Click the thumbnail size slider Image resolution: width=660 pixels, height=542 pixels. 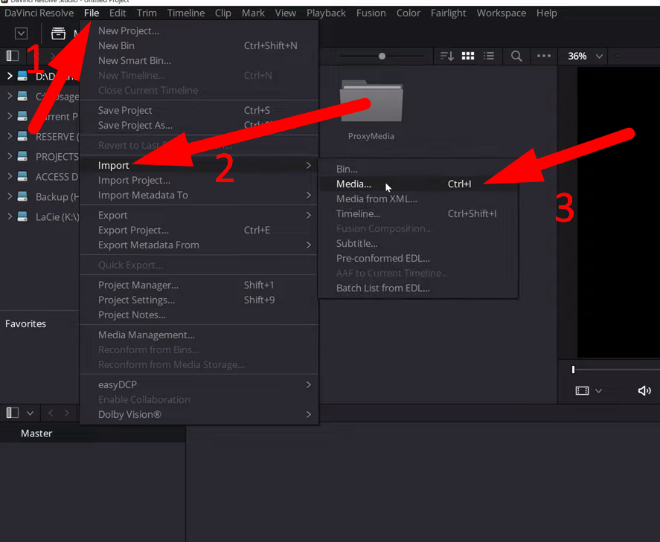[x=382, y=56]
